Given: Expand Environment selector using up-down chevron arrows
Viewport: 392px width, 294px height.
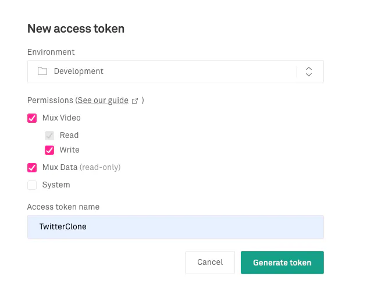Looking at the screenshot, I should pos(309,72).
